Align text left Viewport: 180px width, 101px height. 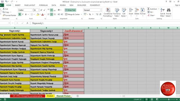click(48, 14)
